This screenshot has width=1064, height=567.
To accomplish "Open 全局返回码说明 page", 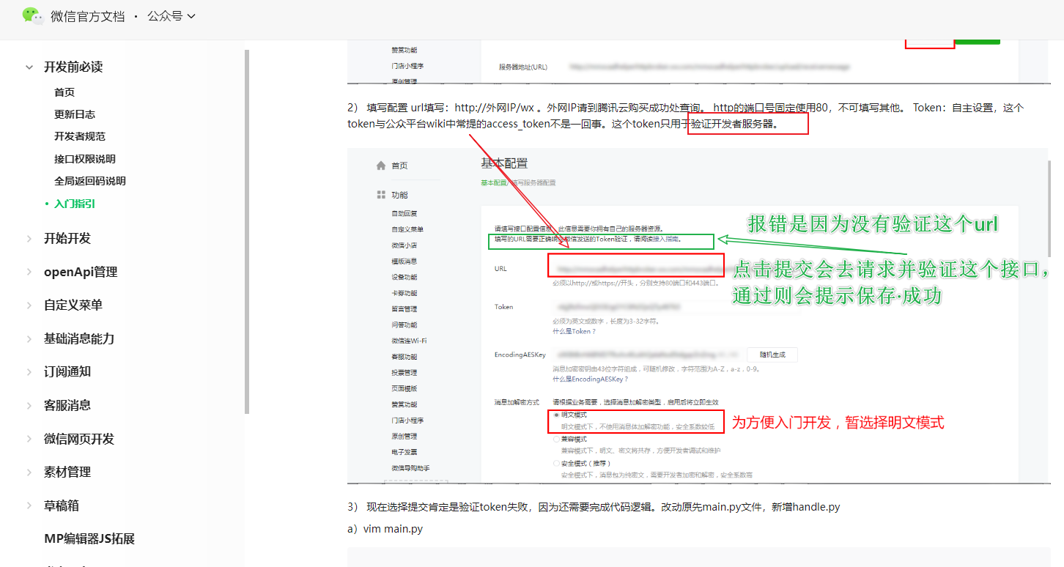I will pos(90,181).
